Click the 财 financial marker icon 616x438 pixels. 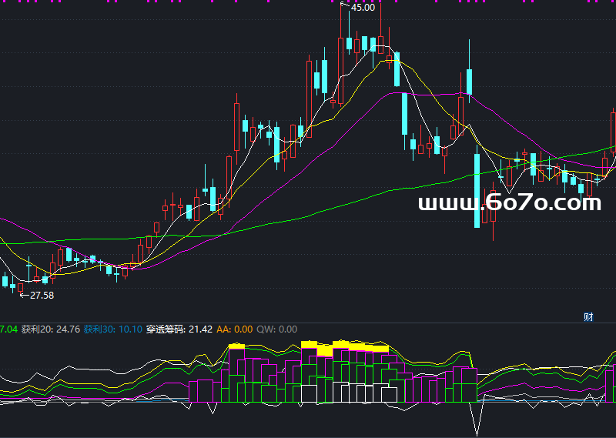tap(588, 316)
